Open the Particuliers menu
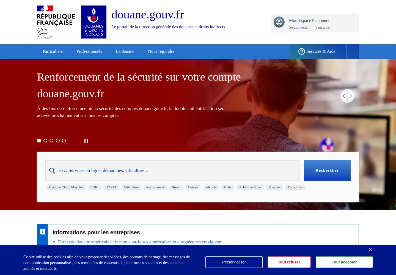Image resolution: width=396 pixels, height=275 pixels. pos(53,51)
